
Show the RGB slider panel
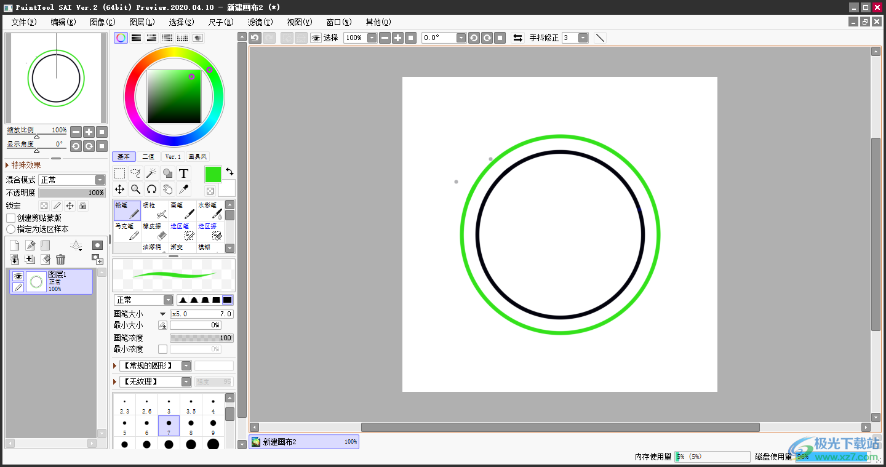pyautogui.click(x=137, y=38)
